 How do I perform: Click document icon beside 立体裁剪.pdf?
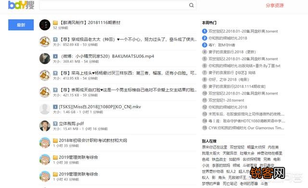55,124
